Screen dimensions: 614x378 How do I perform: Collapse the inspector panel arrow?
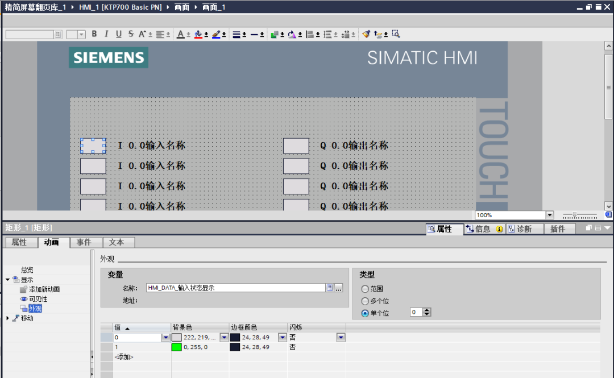tap(607, 228)
